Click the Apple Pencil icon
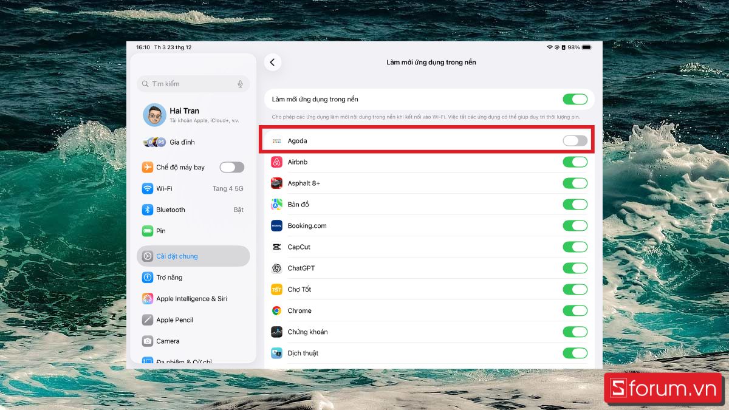Image resolution: width=729 pixels, height=410 pixels. tap(148, 320)
